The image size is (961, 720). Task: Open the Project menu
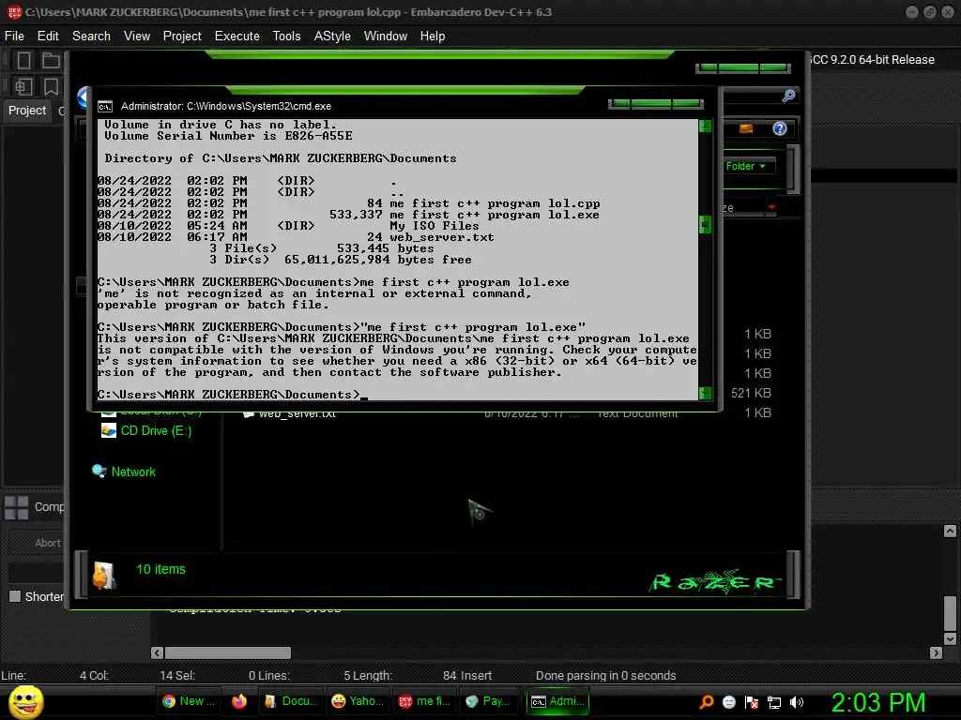coord(182,37)
